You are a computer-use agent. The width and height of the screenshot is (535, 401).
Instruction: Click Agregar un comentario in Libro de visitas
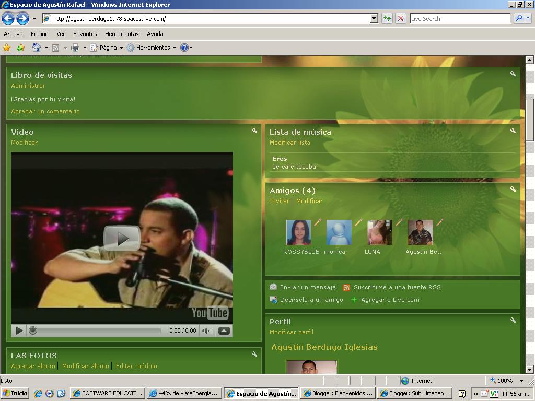pos(45,111)
